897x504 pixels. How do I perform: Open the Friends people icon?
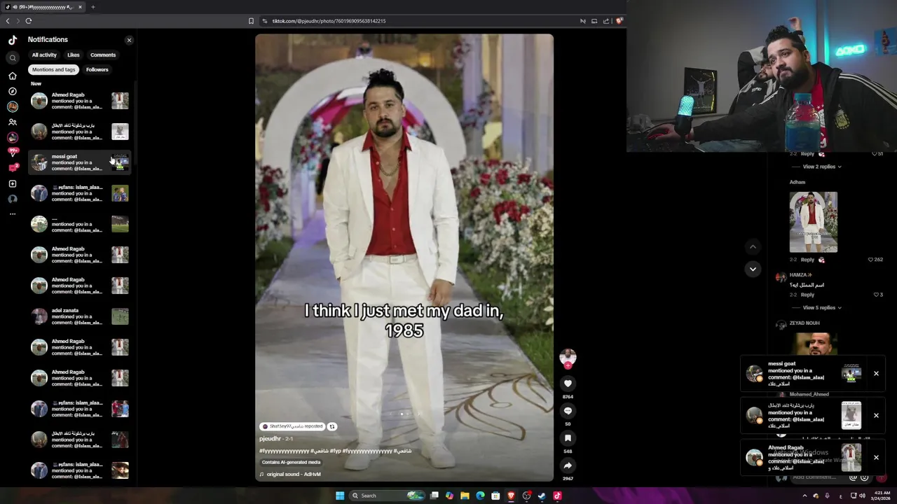(13, 122)
